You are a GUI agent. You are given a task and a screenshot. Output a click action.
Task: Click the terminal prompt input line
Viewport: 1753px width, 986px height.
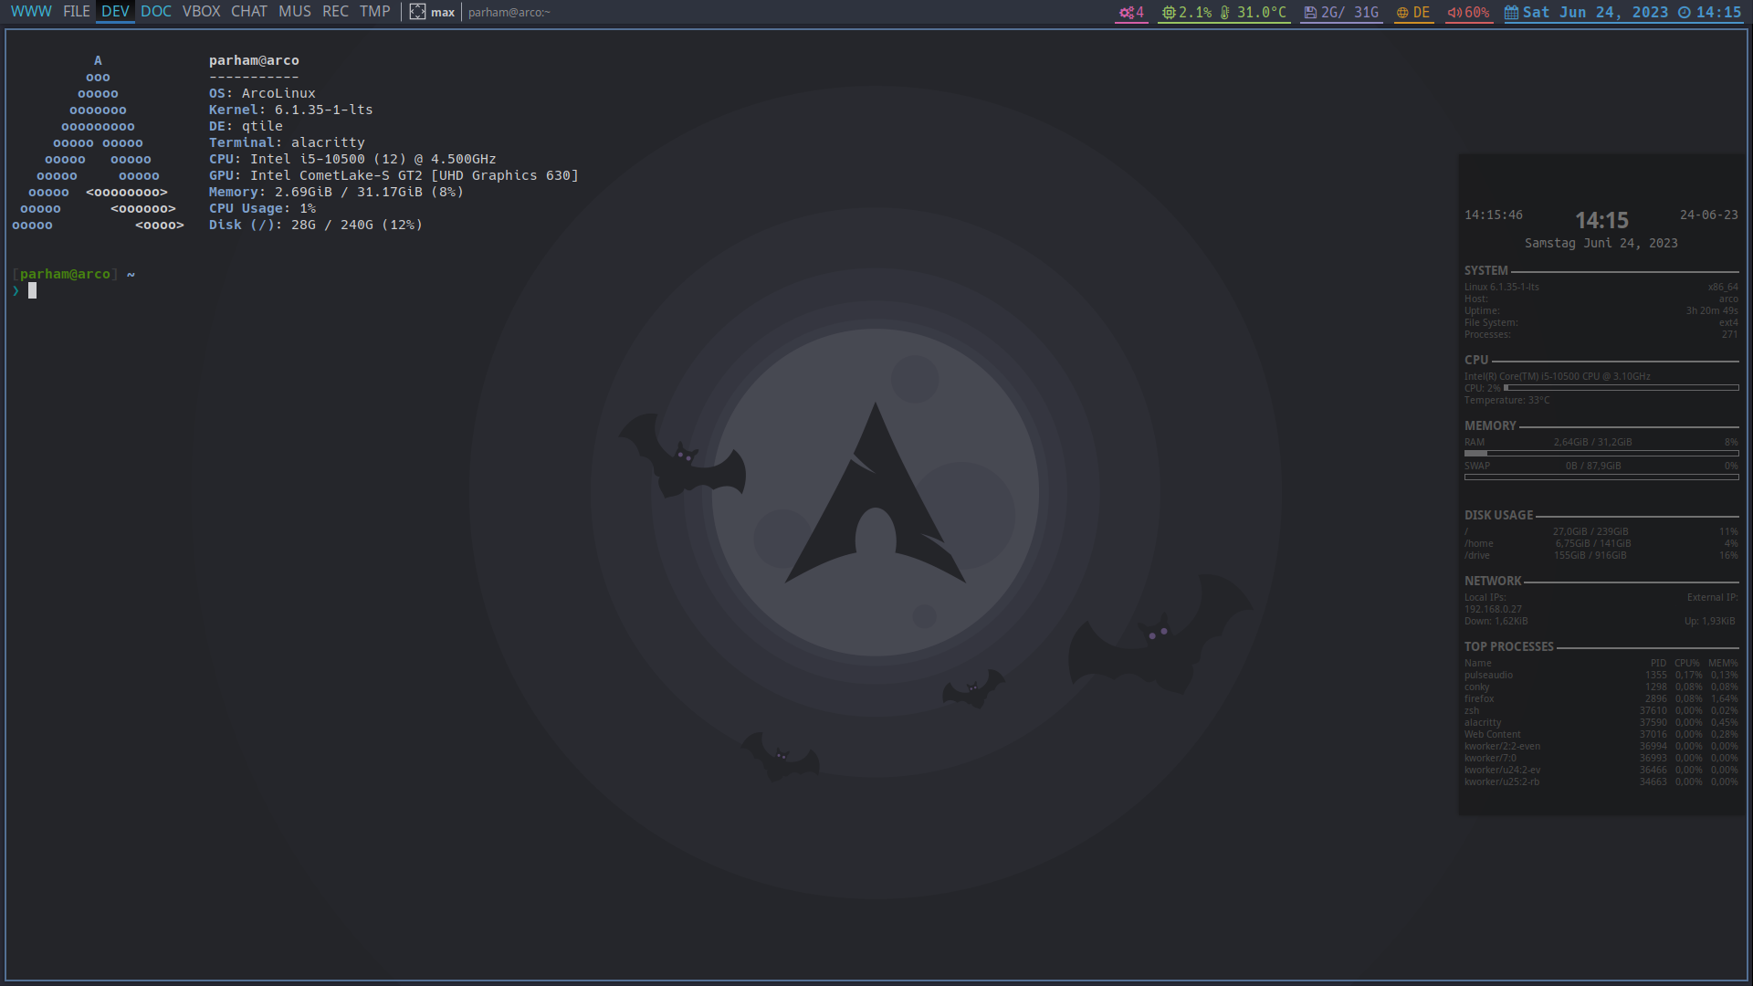coord(33,291)
